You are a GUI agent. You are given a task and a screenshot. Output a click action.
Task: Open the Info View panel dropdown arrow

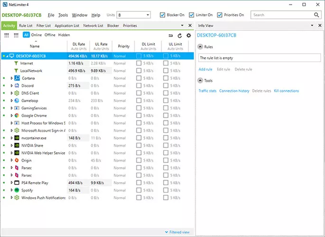click(x=312, y=26)
